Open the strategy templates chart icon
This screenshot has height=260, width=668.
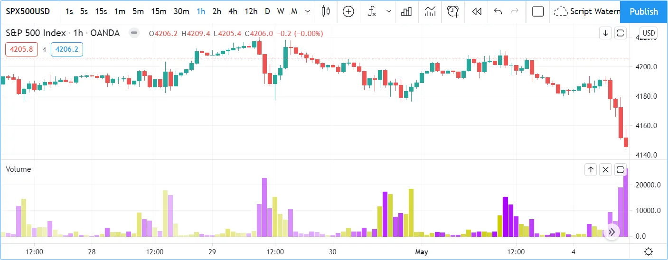pyautogui.click(x=430, y=11)
